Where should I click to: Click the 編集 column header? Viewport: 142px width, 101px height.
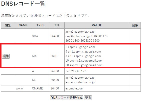(8, 25)
